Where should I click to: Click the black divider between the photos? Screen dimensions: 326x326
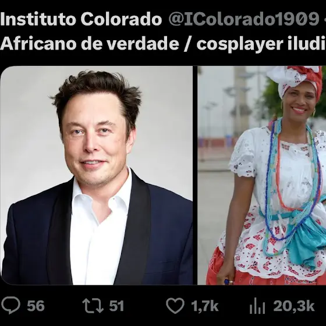pos(195,175)
